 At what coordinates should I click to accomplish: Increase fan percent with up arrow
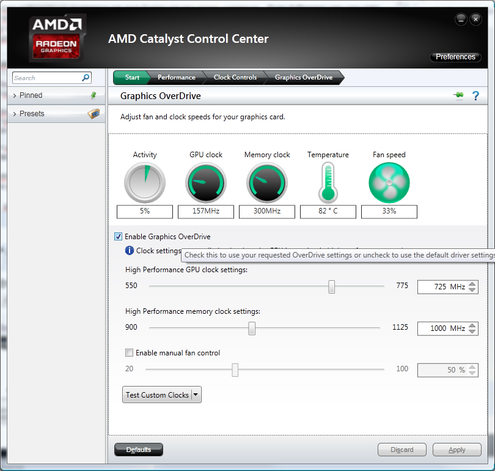472,367
